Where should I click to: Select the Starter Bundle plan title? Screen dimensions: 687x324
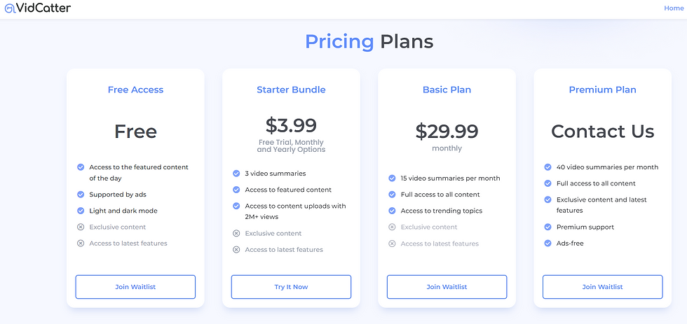291,90
